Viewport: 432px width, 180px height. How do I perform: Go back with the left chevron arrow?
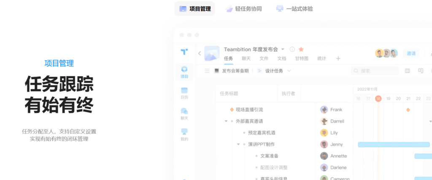pos(200,53)
